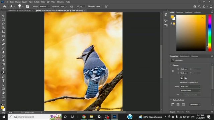Image resolution: width=214 pixels, height=120 pixels.
Task: Switch to the Channels tab
Action: click(x=180, y=112)
